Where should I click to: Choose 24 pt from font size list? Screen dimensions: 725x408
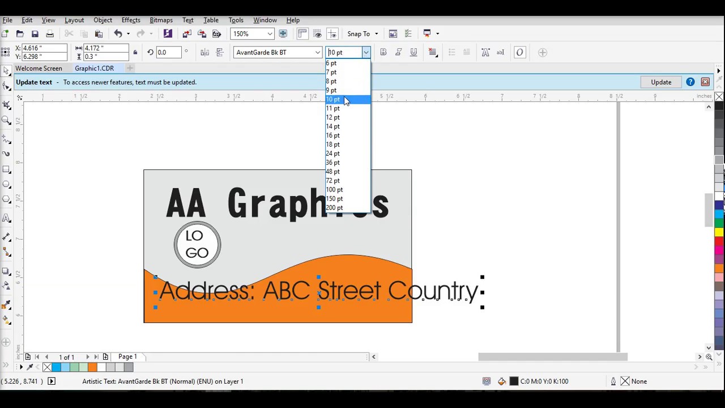(348, 154)
